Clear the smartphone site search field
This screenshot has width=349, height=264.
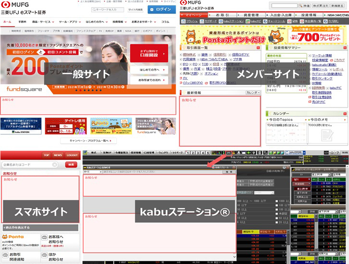[x=54, y=165]
